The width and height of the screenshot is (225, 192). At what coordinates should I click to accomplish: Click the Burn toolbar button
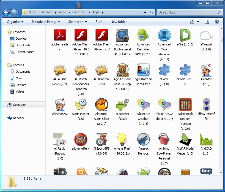99,22
